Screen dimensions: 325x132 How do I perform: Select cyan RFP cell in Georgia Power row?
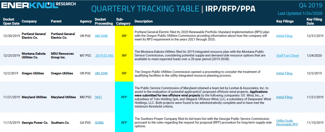[124, 123]
